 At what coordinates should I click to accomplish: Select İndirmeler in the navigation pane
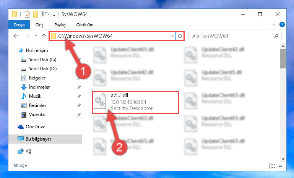click(39, 87)
